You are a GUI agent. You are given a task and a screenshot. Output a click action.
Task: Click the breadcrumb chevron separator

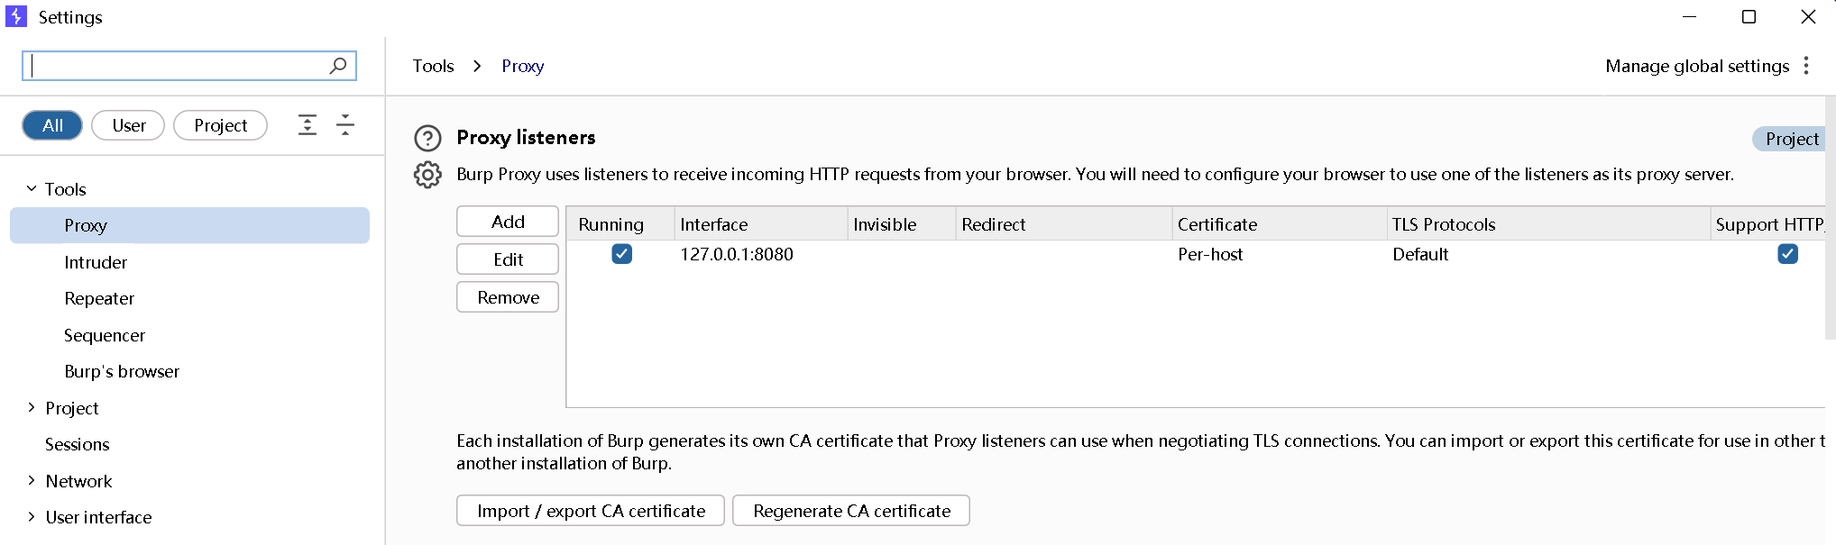[477, 66]
